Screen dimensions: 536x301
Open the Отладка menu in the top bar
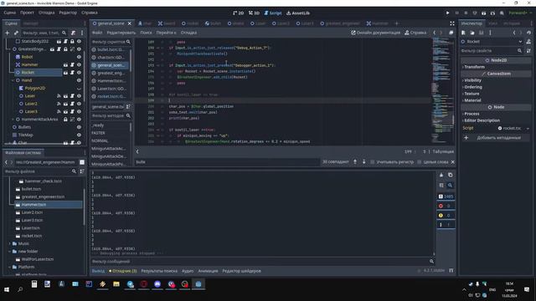point(47,13)
